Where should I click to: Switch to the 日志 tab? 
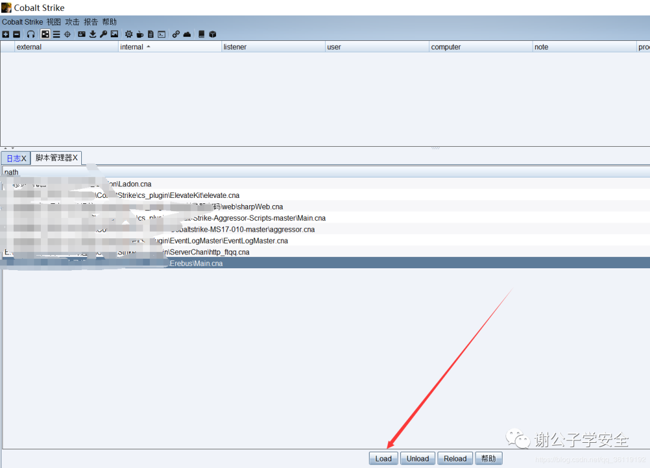click(16, 158)
